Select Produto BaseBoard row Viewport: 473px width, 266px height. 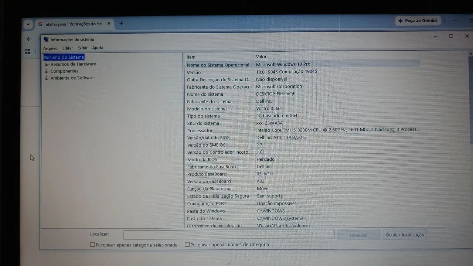[302, 174]
